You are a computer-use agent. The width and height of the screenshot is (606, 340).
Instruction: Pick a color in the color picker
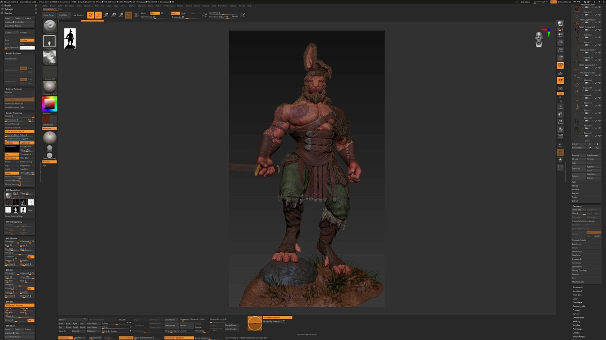coord(49,103)
